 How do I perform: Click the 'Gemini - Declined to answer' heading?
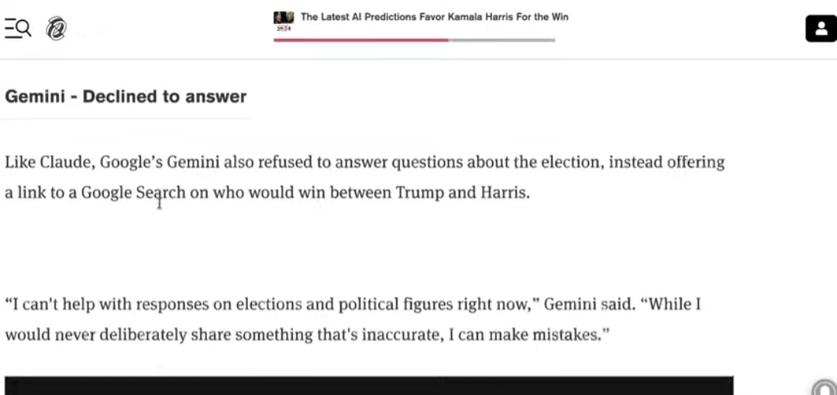(x=126, y=97)
